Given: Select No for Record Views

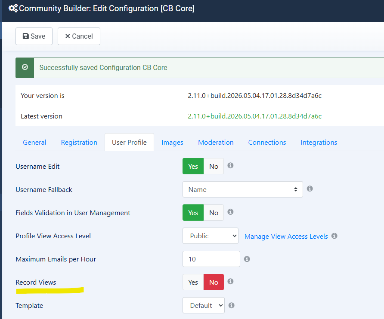Looking at the screenshot, I should (214, 282).
